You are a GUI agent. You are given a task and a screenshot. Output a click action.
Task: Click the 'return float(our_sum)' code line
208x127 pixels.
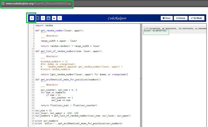(69, 106)
